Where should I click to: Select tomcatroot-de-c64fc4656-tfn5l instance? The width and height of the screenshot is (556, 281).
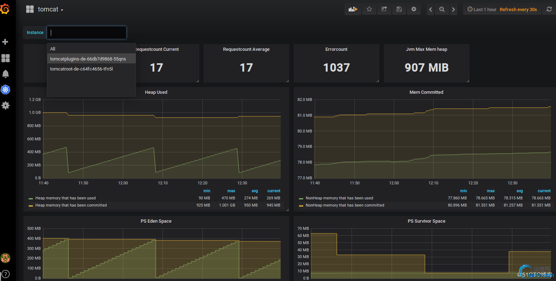(91, 69)
